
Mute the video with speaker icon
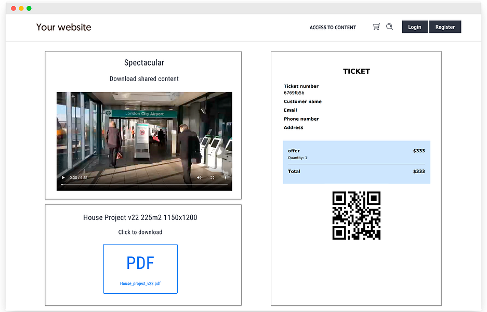(199, 178)
